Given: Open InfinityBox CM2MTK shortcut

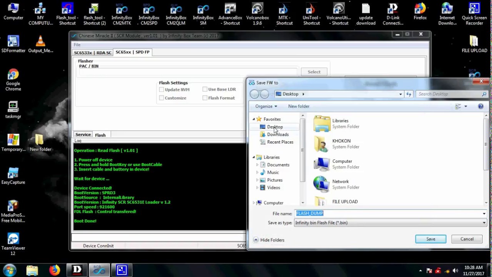Looking at the screenshot, I should pos(122,15).
